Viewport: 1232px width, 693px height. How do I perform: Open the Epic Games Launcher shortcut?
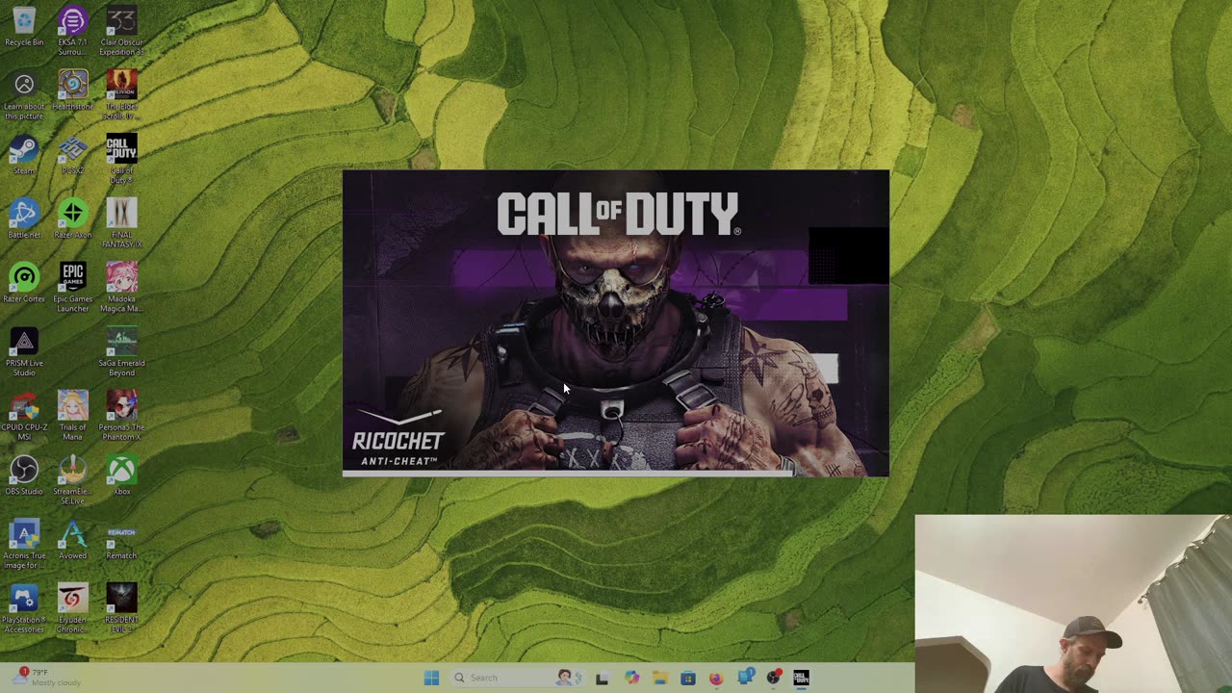[x=72, y=288]
